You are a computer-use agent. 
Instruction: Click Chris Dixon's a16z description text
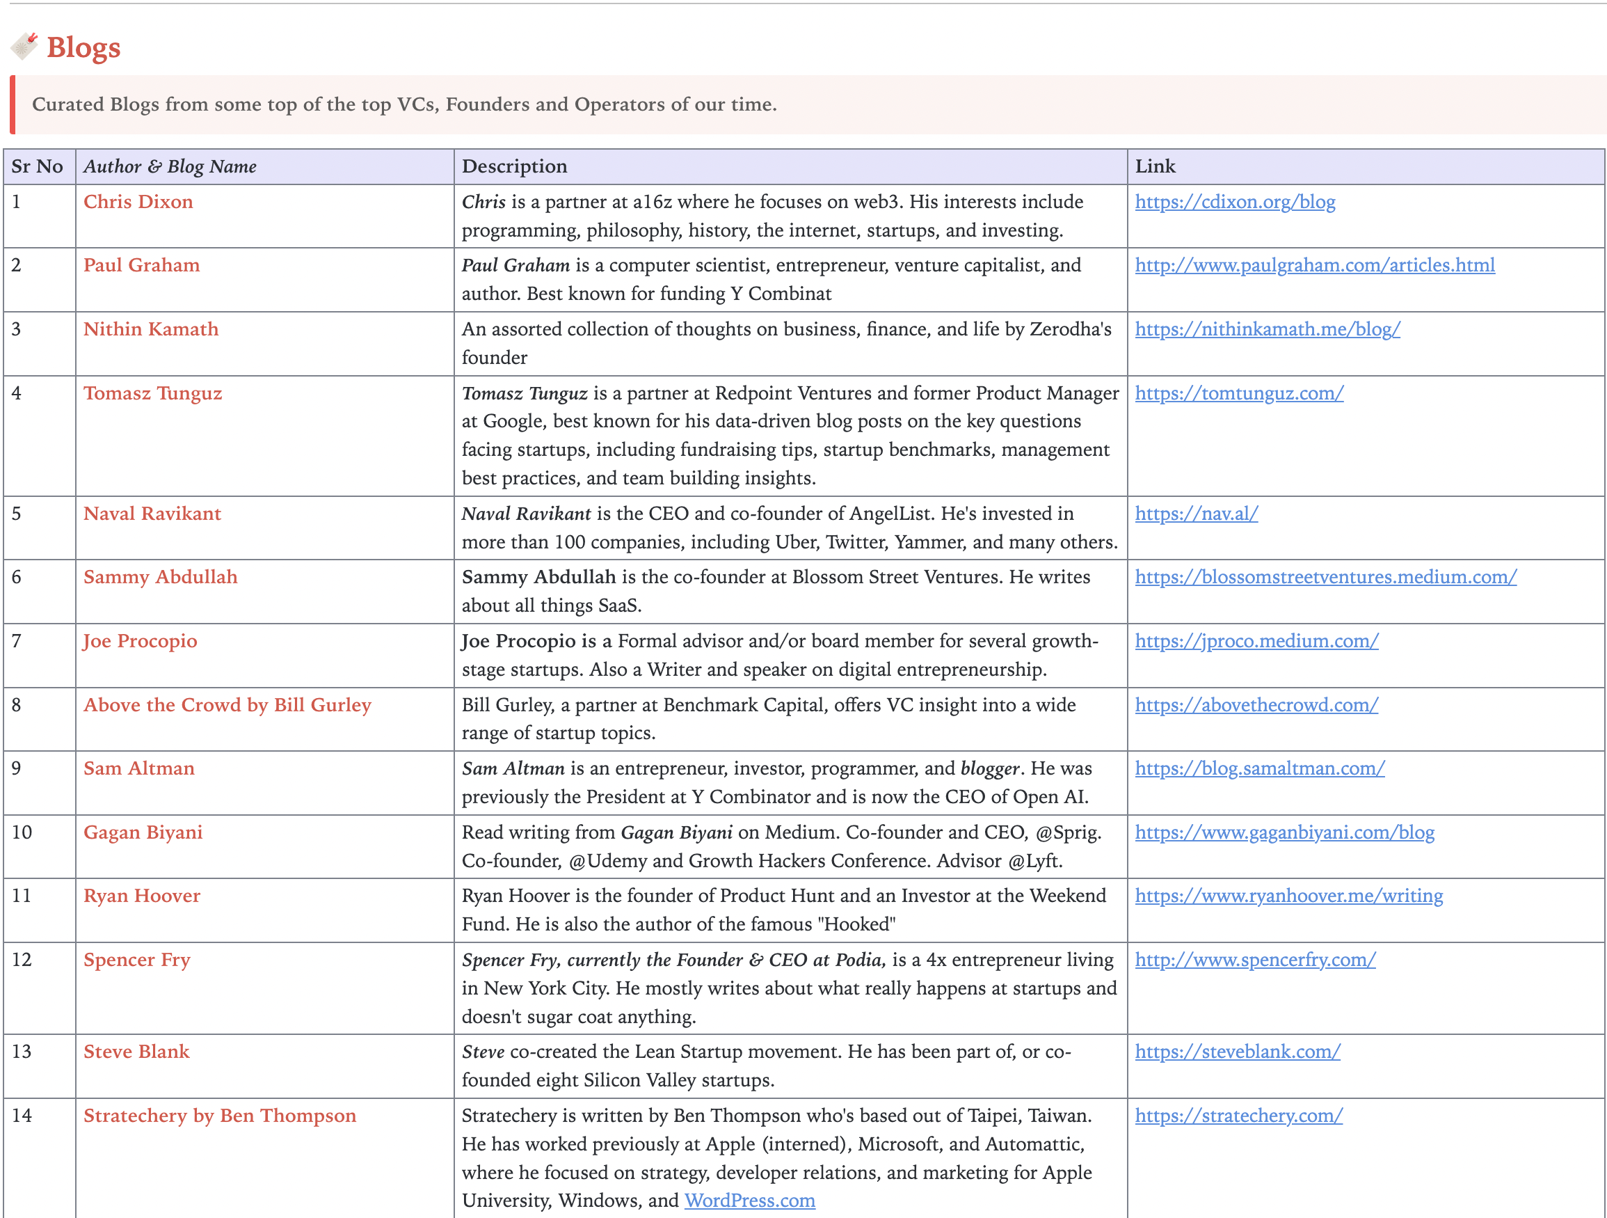coord(772,216)
